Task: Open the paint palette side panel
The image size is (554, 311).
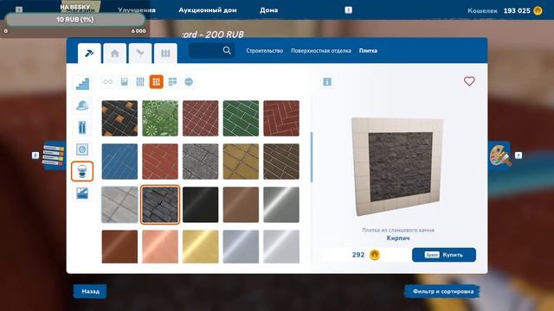Action: (499, 155)
